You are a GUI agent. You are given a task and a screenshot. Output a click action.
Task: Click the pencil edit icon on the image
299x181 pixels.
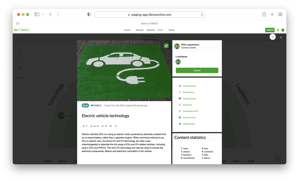pyautogui.click(x=166, y=46)
